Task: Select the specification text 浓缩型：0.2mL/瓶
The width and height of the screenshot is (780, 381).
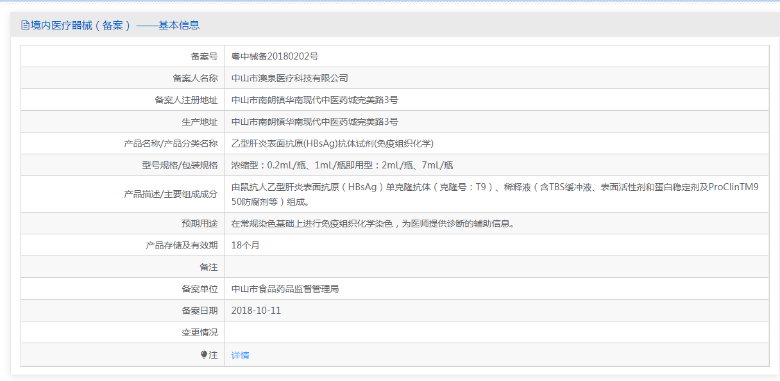Action: (269, 165)
